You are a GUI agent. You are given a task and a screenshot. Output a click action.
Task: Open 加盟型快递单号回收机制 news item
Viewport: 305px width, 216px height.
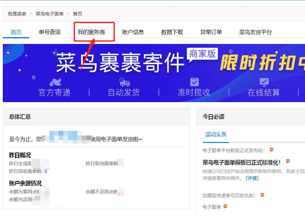229,196
